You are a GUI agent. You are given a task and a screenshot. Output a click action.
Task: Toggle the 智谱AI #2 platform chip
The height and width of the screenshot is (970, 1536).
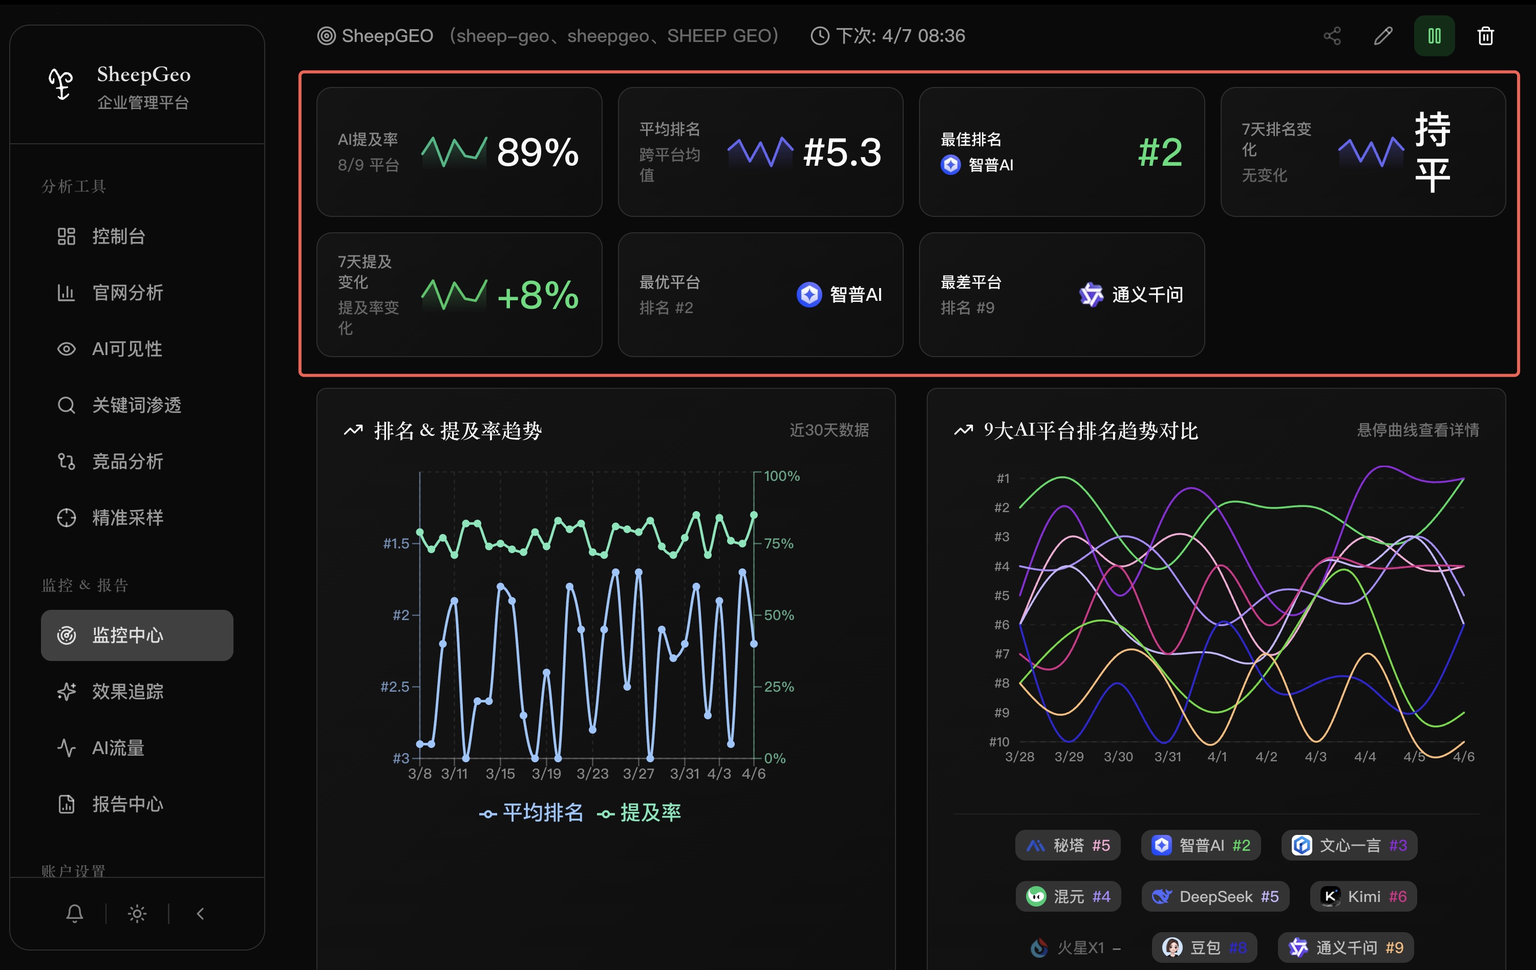click(1201, 845)
